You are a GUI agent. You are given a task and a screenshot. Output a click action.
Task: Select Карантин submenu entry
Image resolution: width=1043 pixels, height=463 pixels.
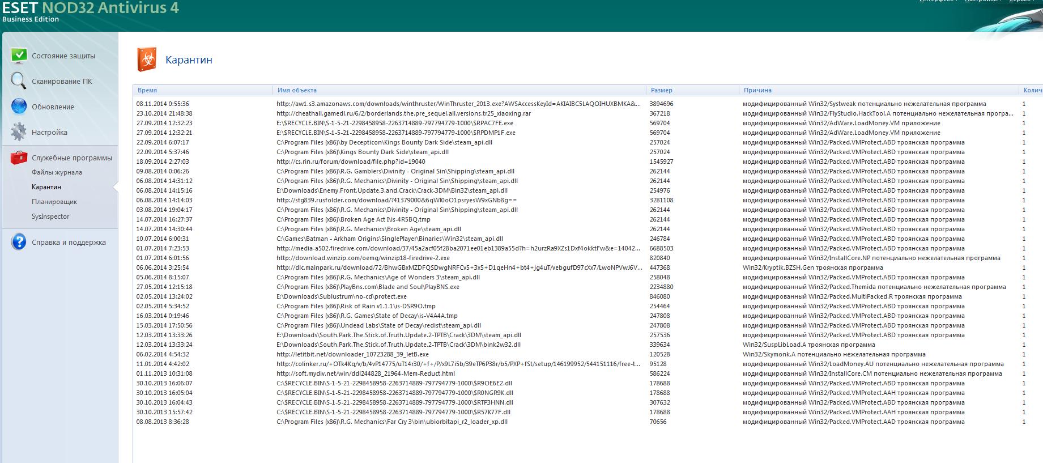(x=46, y=187)
